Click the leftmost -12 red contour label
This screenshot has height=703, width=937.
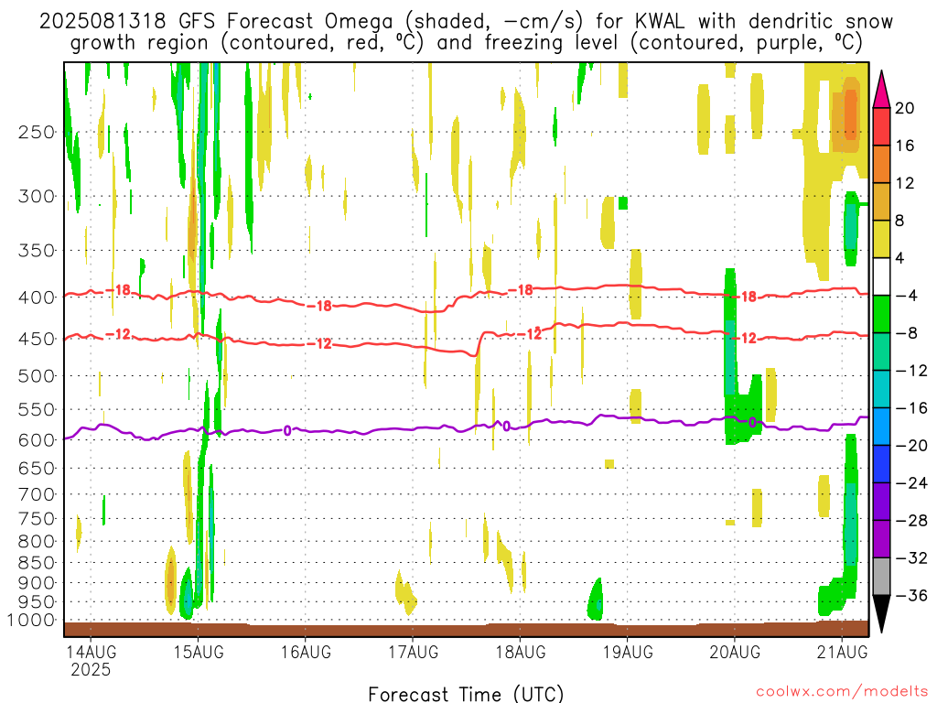(x=118, y=334)
